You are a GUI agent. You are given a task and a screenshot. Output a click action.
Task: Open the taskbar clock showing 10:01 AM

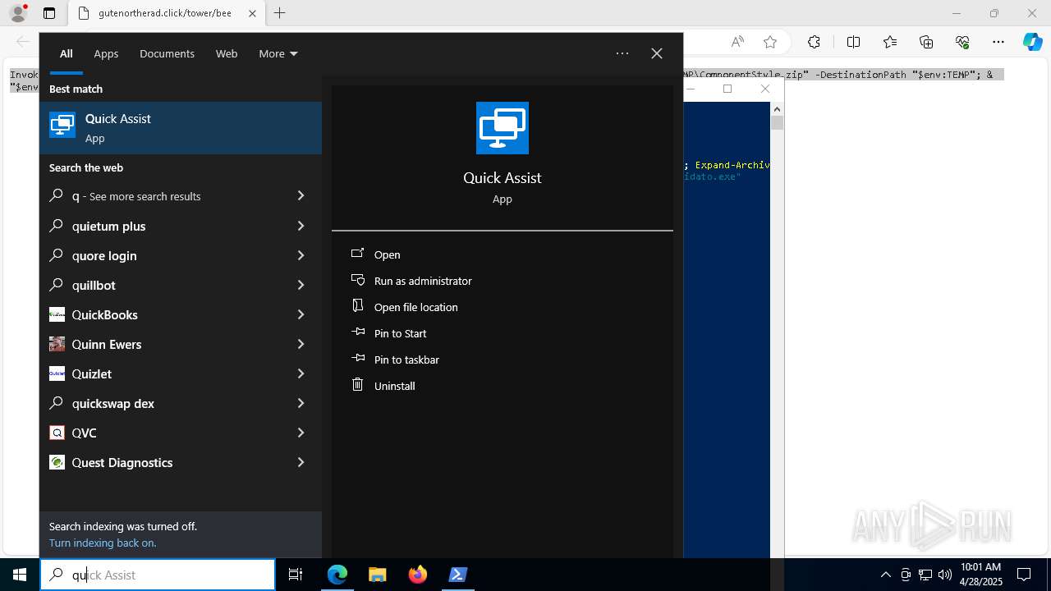pos(980,575)
